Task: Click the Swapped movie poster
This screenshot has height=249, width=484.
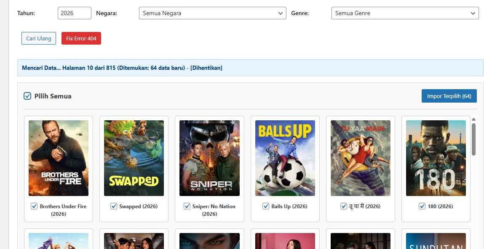Action: tap(134, 158)
